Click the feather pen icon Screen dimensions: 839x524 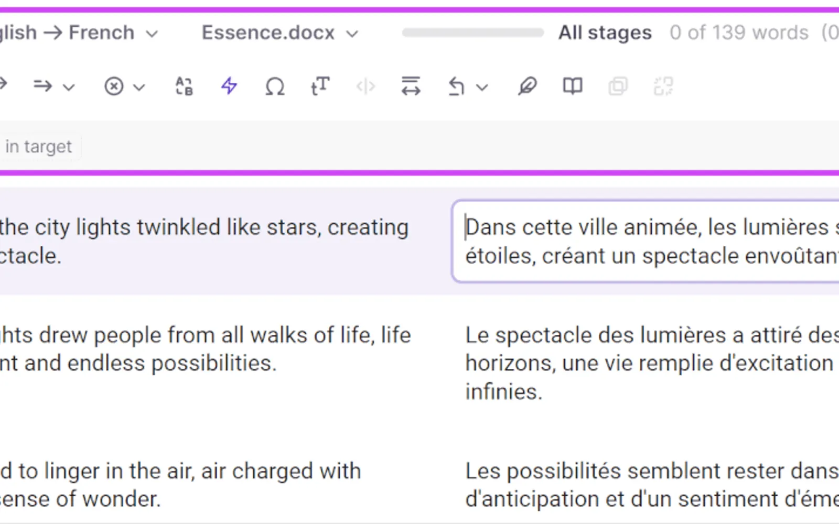[x=527, y=86]
